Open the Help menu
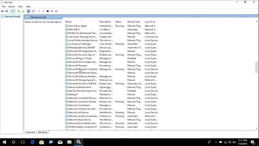 pos(28,6)
